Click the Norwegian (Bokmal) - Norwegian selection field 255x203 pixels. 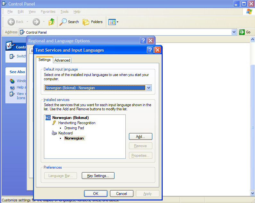[95, 88]
